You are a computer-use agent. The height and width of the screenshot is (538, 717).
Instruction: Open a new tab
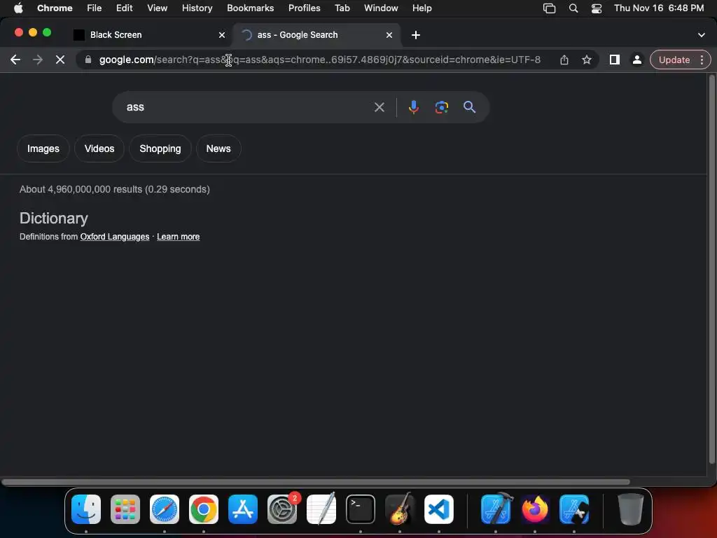[416, 35]
